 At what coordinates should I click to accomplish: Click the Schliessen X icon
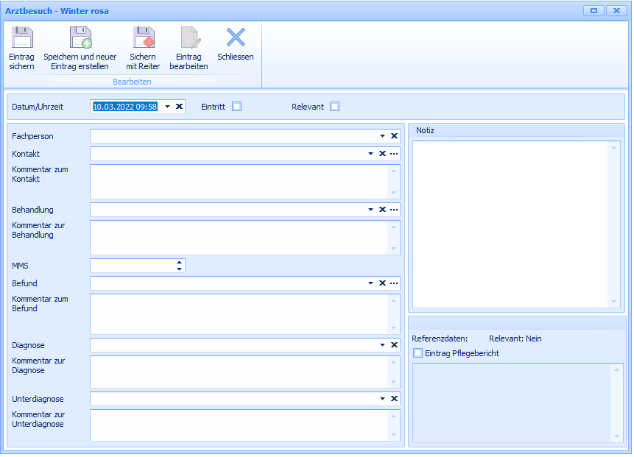(x=236, y=37)
